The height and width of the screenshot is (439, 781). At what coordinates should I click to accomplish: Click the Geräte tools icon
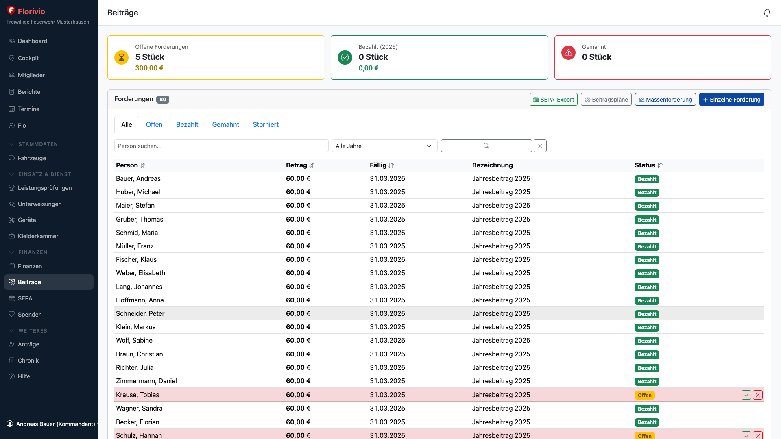(11, 220)
